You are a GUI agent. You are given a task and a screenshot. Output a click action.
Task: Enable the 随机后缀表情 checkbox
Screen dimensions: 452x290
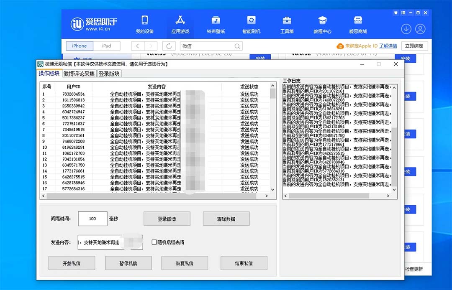pos(154,242)
